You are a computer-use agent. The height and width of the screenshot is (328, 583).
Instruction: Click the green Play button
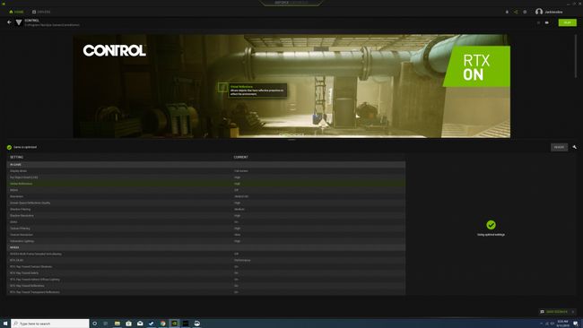click(568, 22)
